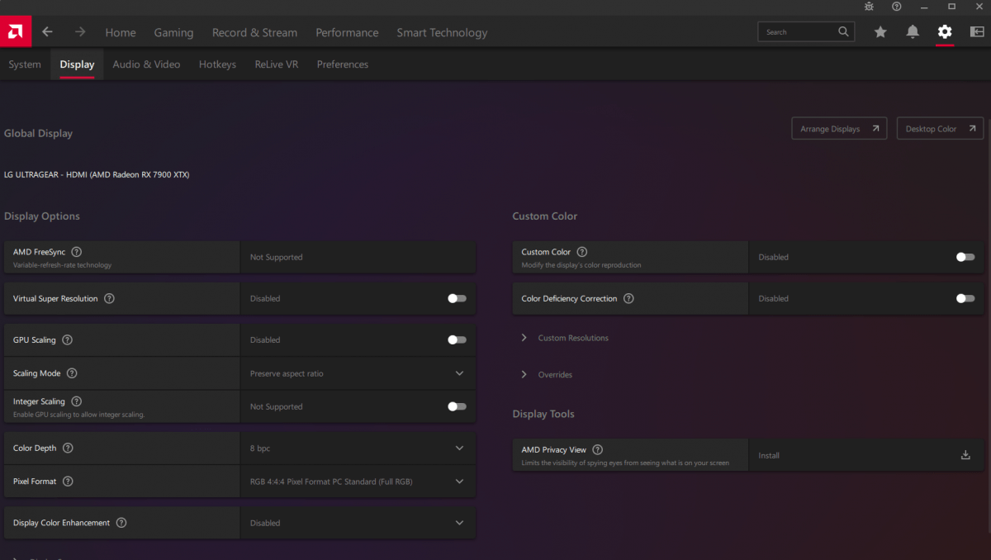Install AMD Privacy View
The image size is (991, 560).
click(x=965, y=454)
